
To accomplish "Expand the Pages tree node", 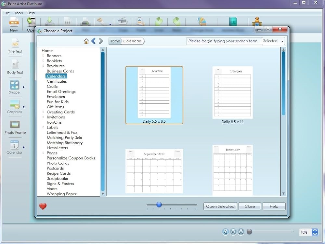I will 43,153.
